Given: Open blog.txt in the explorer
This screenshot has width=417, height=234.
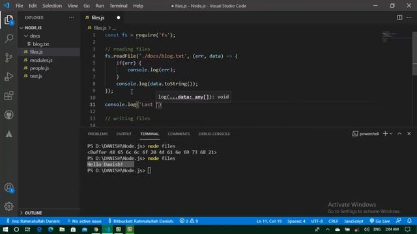Looking at the screenshot, I should click(40, 44).
